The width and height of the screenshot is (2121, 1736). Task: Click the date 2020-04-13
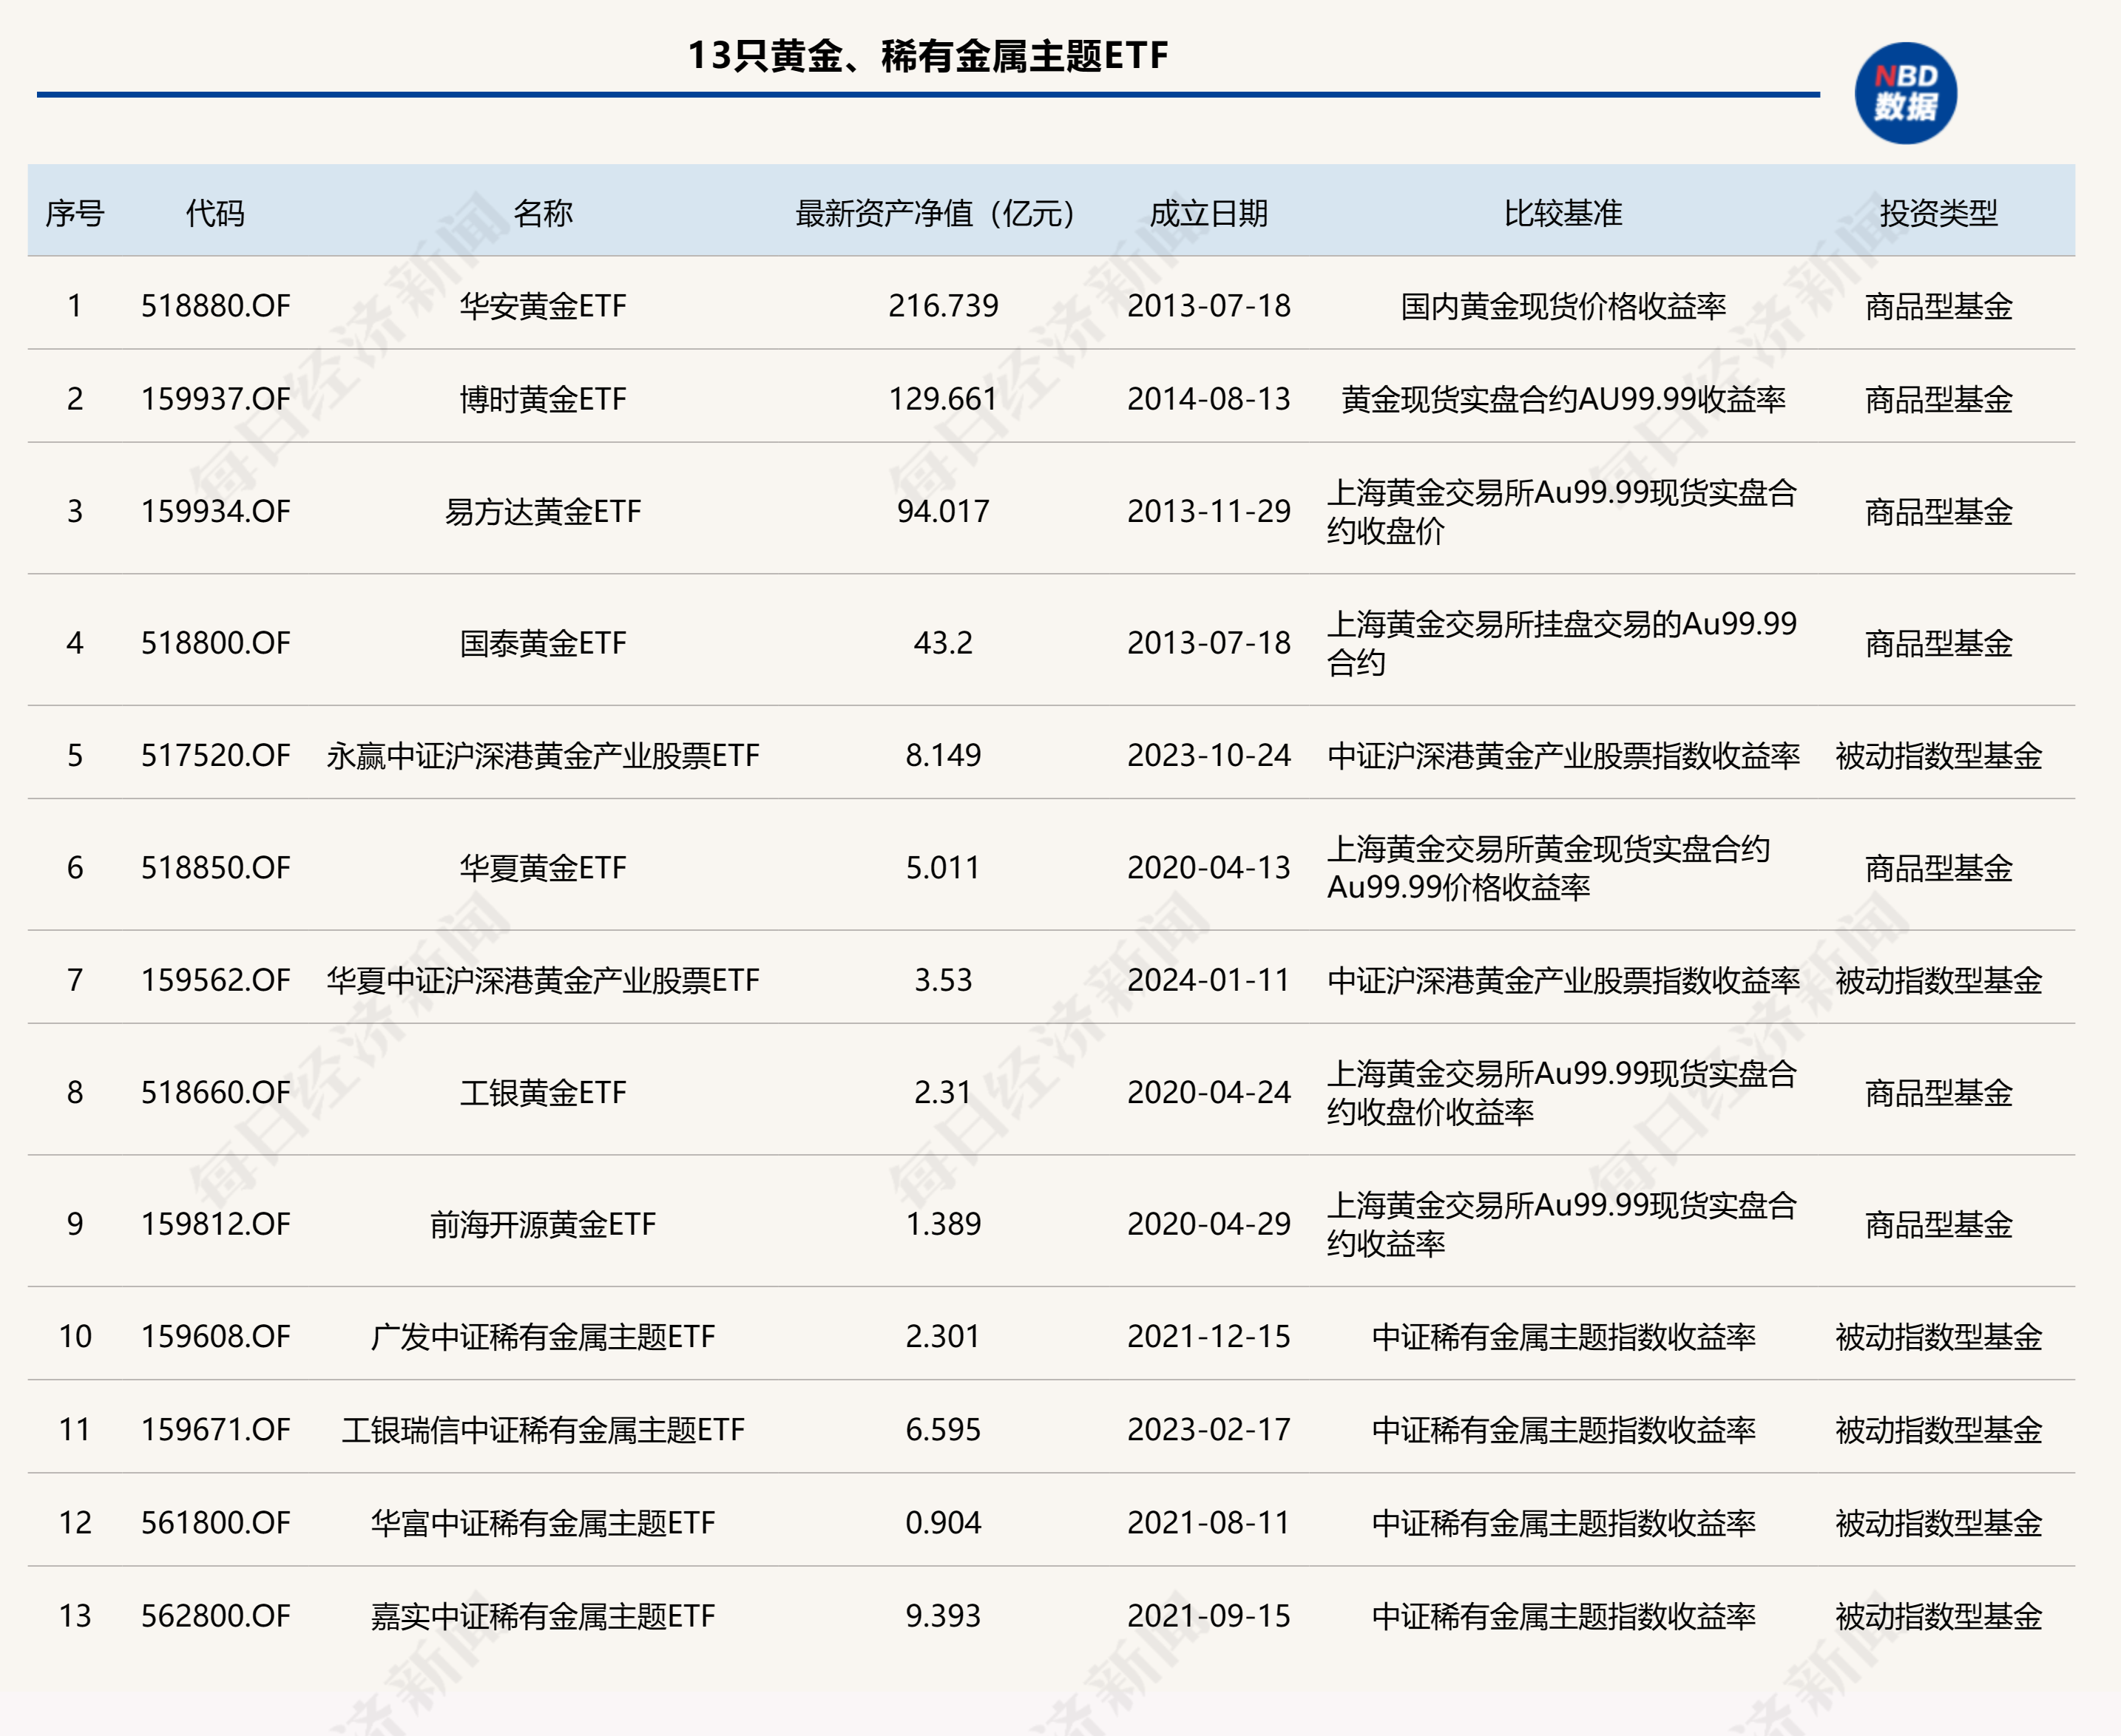pos(1209,867)
